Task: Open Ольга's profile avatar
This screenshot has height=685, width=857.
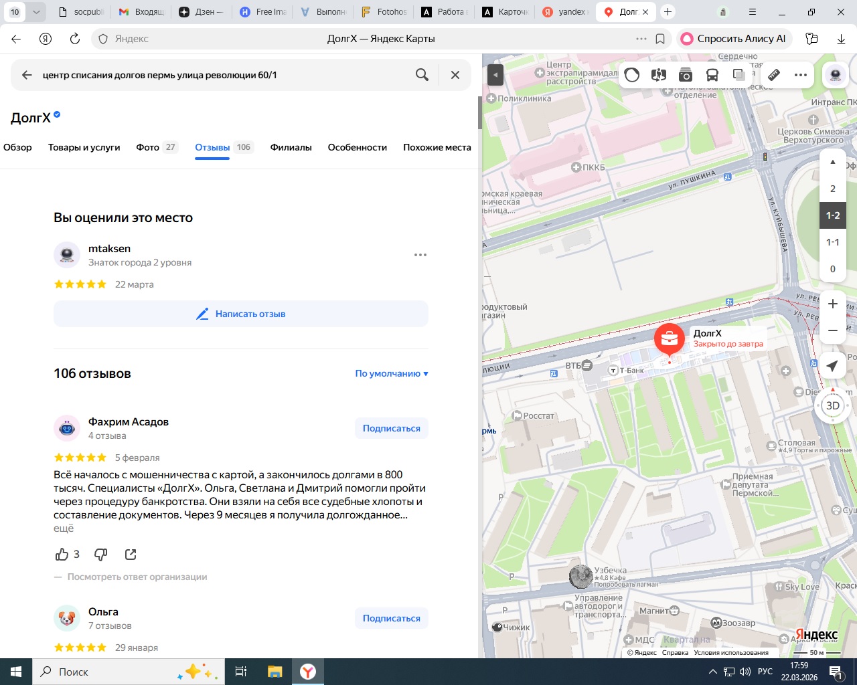Action: pyautogui.click(x=67, y=618)
